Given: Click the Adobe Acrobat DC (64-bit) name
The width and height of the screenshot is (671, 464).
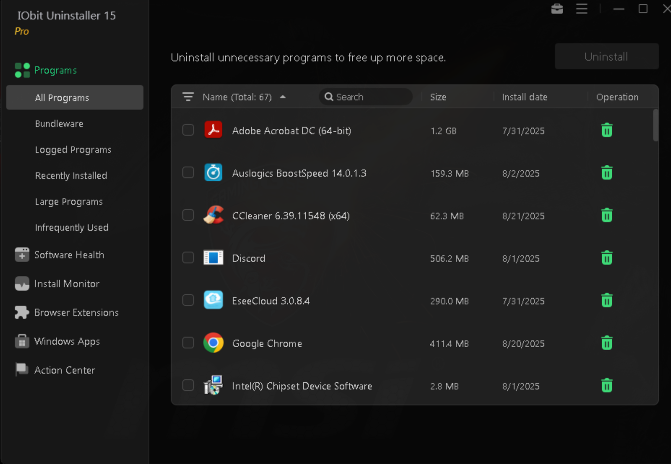Looking at the screenshot, I should click(x=292, y=131).
